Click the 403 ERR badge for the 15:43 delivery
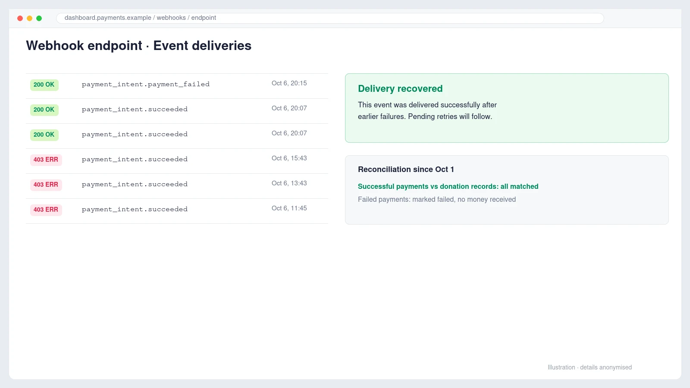690x388 pixels. [46, 160]
